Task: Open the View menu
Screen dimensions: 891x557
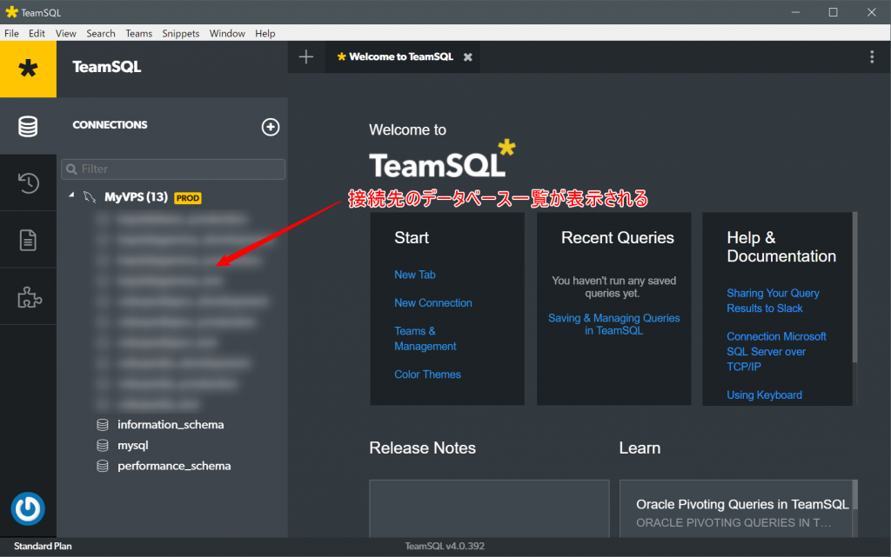Action: tap(66, 34)
